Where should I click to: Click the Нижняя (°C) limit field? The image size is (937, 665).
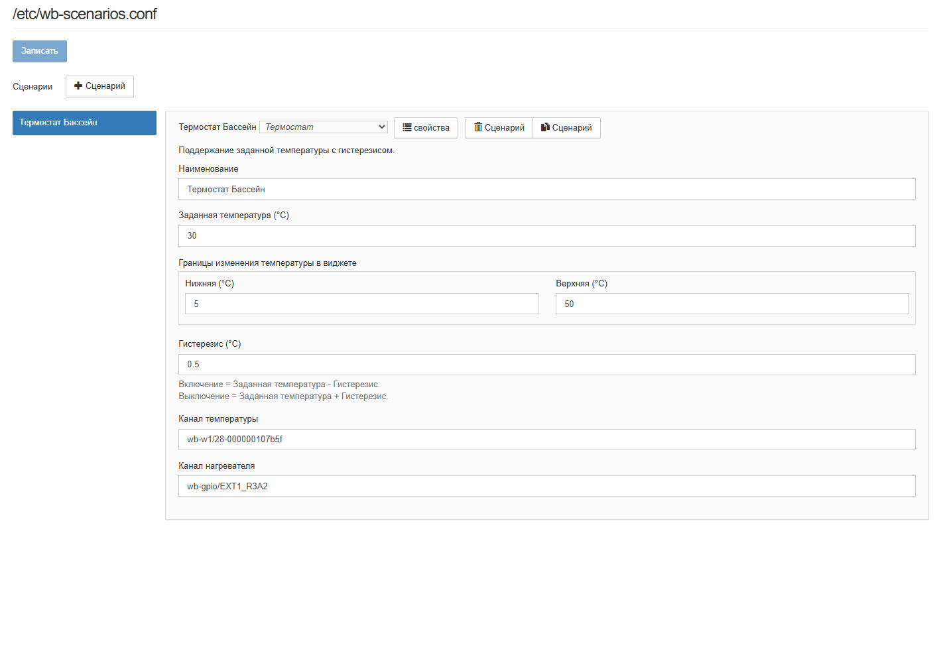(x=361, y=304)
